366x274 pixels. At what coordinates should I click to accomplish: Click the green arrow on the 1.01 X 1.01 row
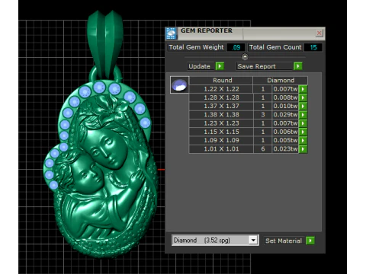click(x=303, y=149)
